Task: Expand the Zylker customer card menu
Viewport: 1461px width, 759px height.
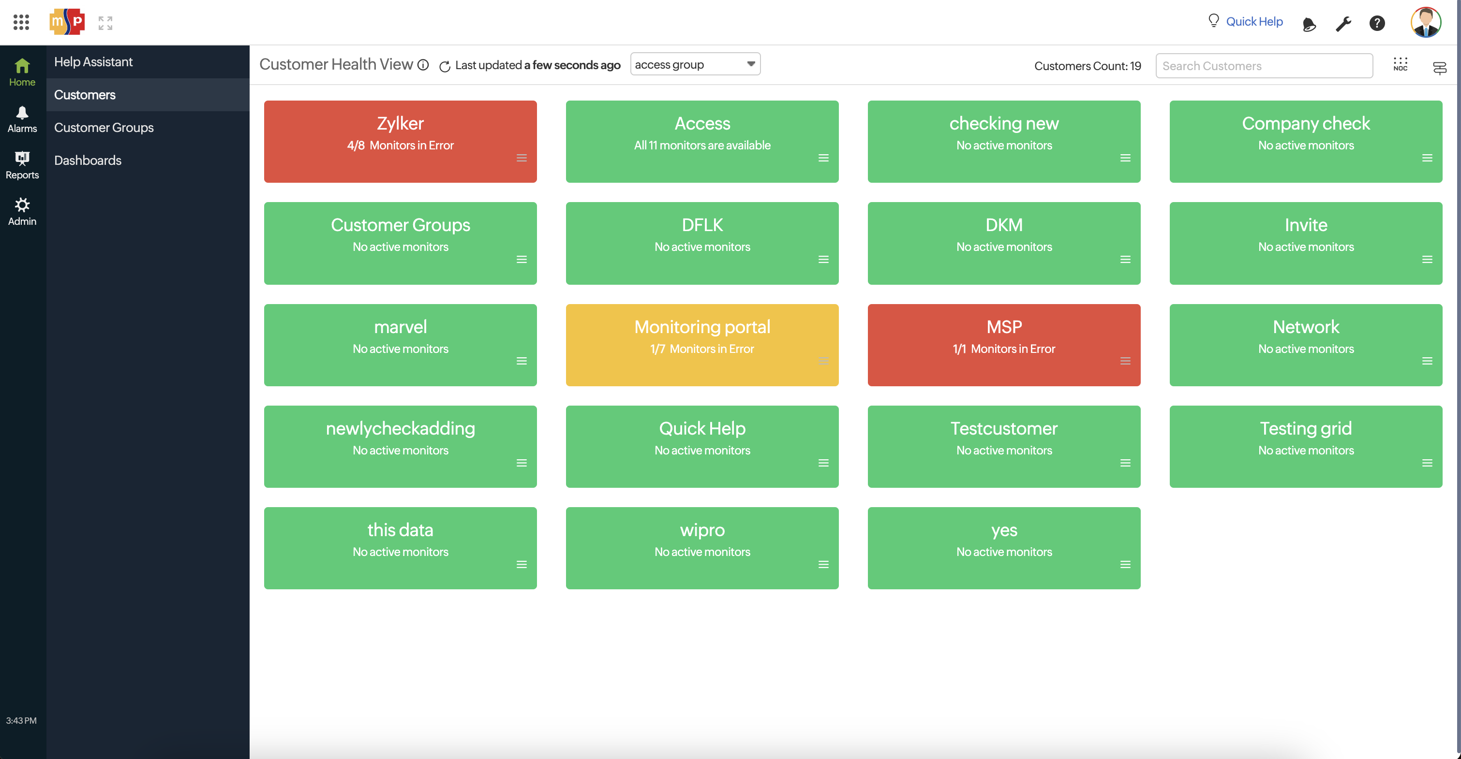Action: pyautogui.click(x=520, y=159)
